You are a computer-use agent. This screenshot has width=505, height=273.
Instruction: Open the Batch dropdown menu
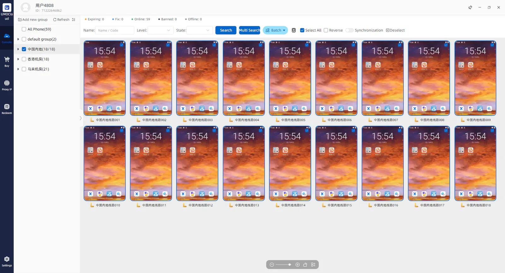coord(275,30)
